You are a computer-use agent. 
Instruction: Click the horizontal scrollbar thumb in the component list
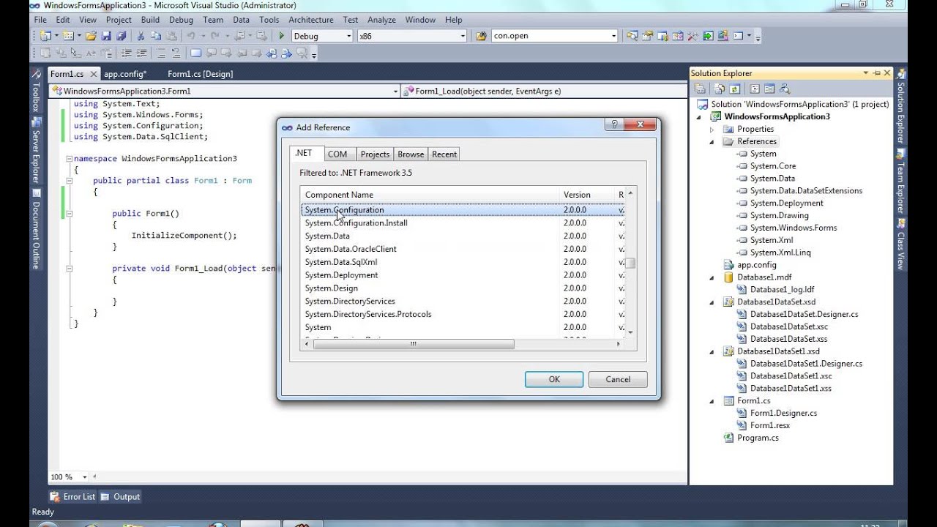[x=414, y=344]
